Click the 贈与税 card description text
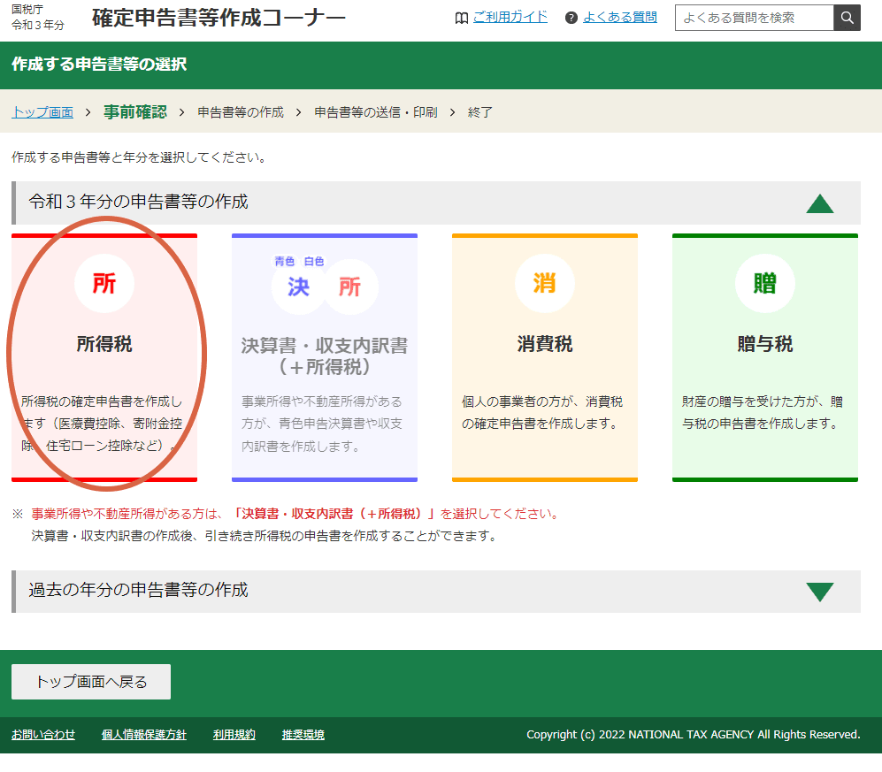882x772 pixels. point(763,413)
